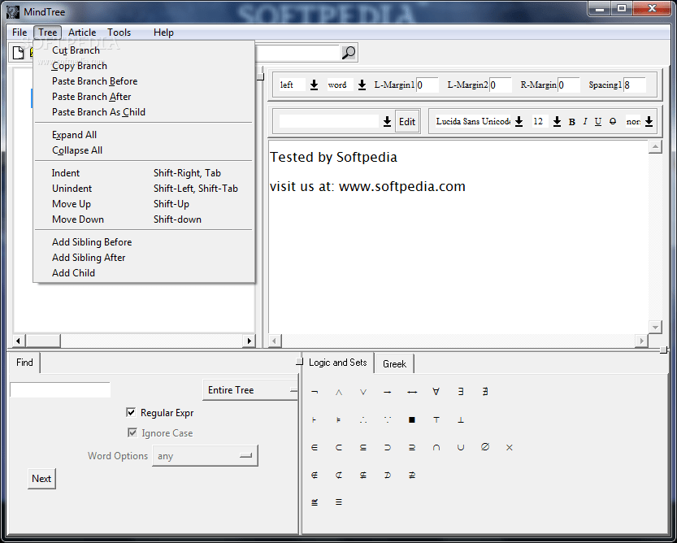
Task: Switch to the Greek symbols tab
Action: (395, 363)
